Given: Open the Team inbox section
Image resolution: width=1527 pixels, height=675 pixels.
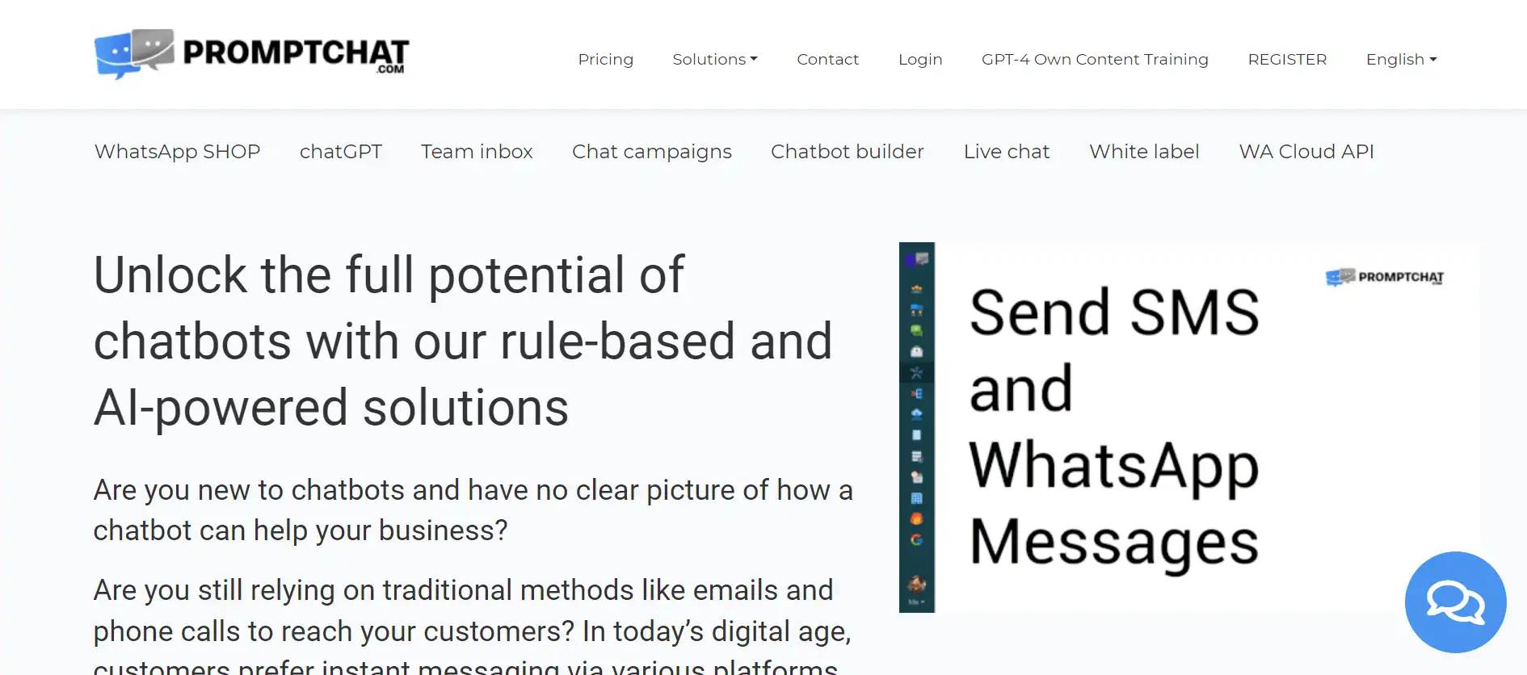Looking at the screenshot, I should (x=477, y=152).
